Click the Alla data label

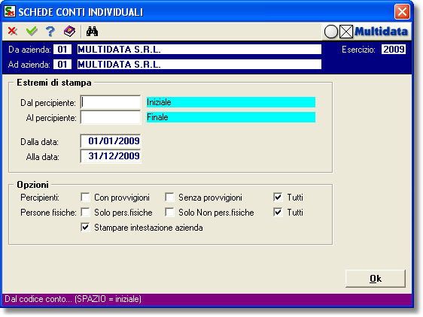pos(43,157)
